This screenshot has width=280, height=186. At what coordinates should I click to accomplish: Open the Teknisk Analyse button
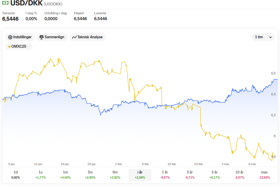(x=87, y=37)
